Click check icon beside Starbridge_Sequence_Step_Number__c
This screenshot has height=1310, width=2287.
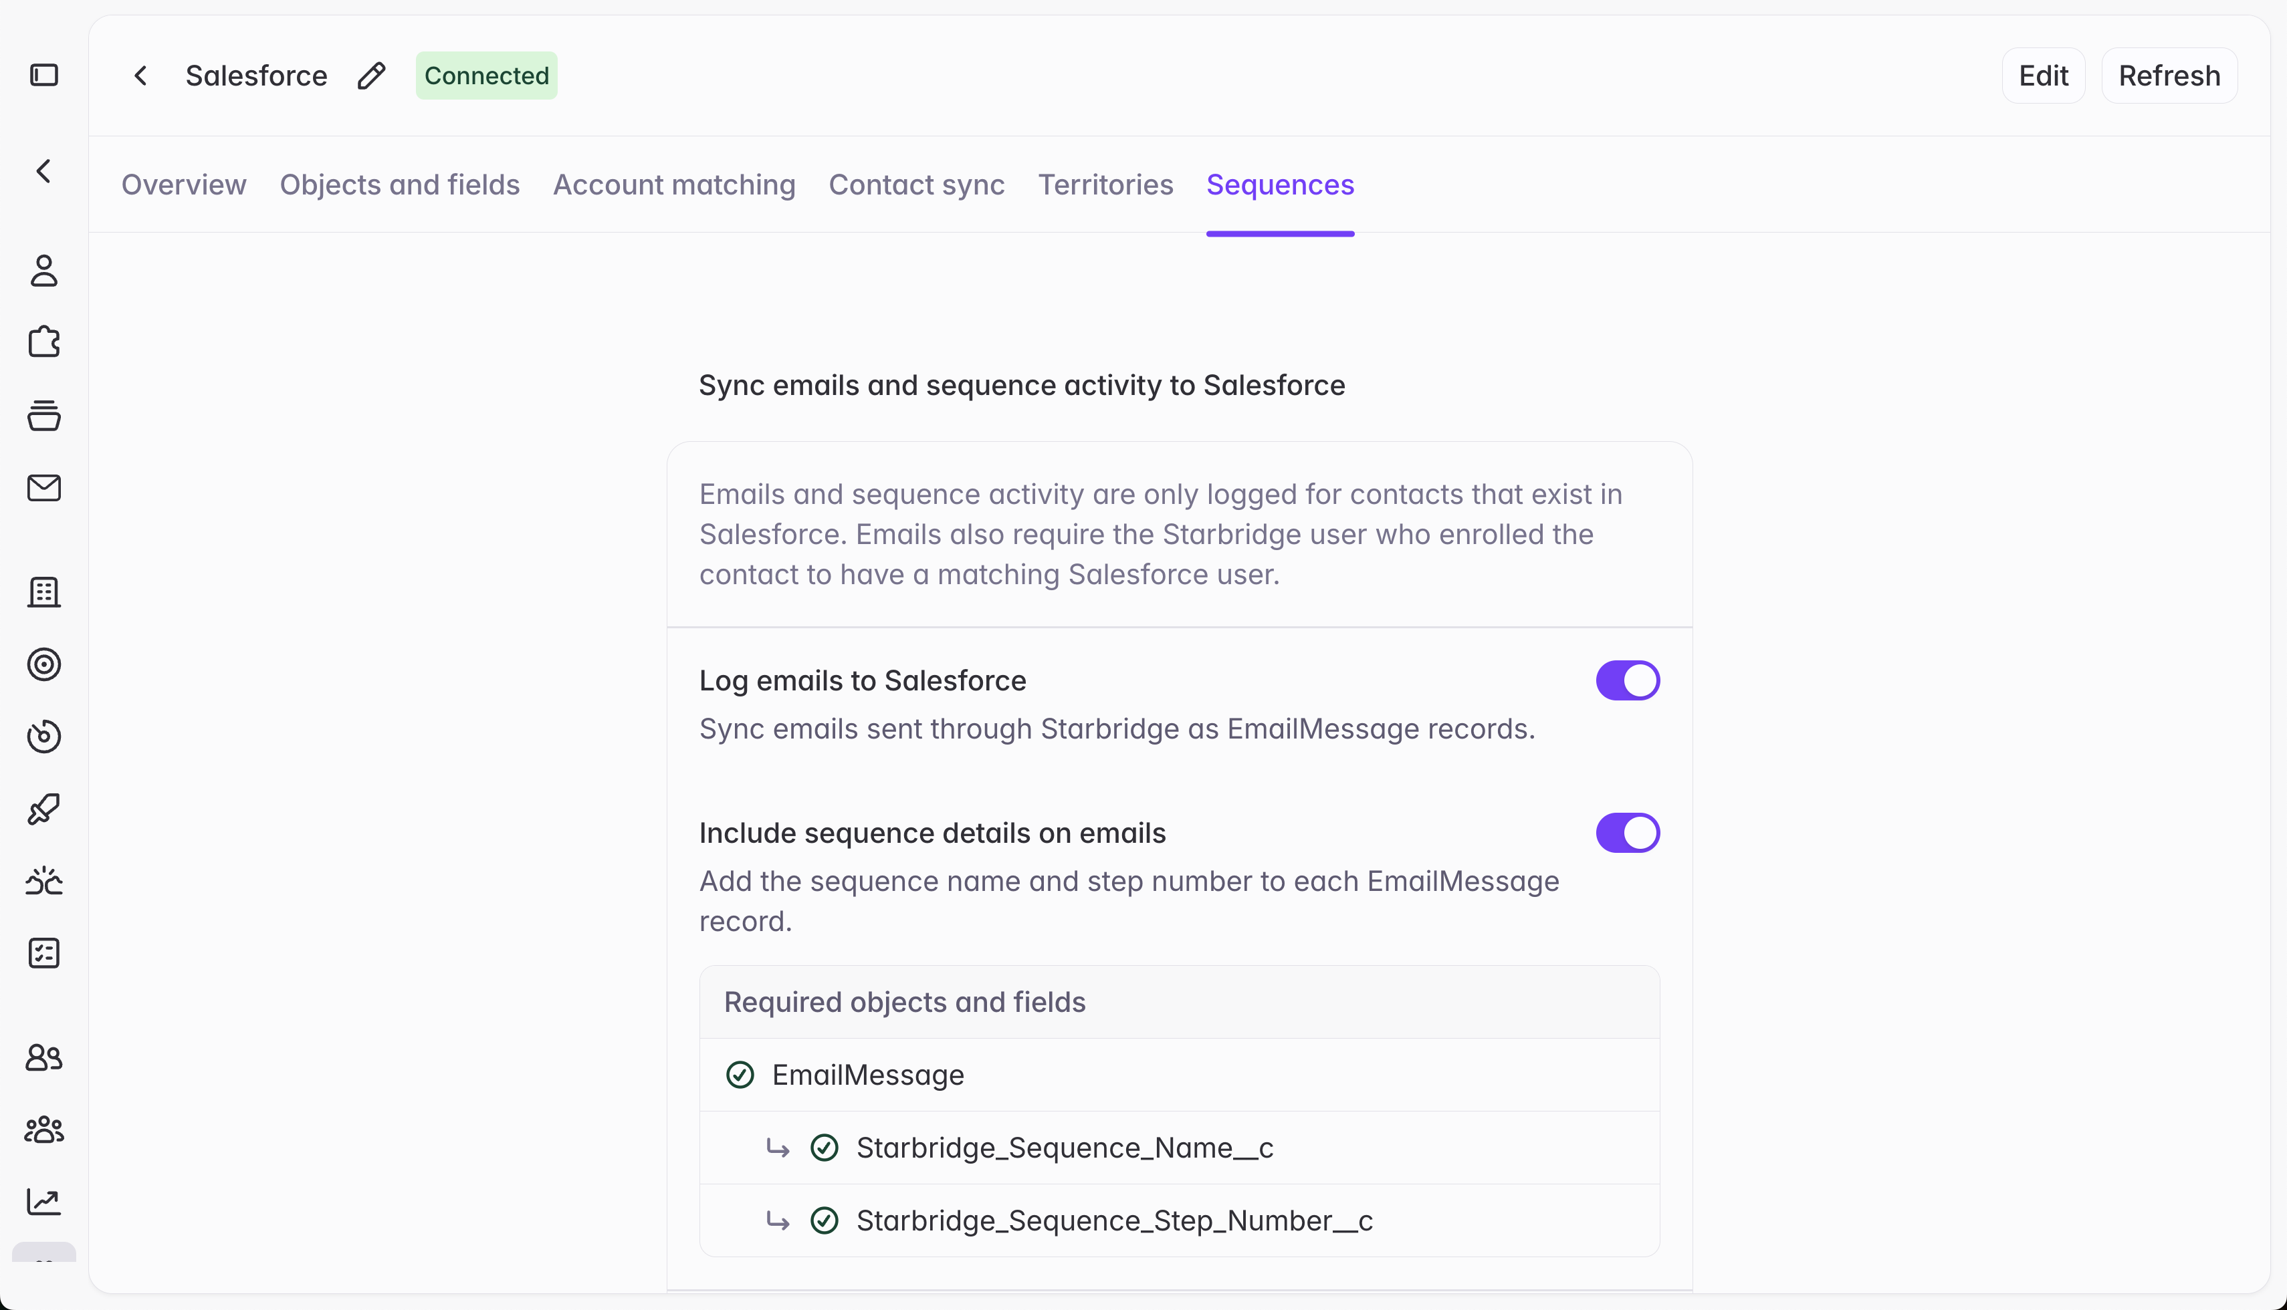pyautogui.click(x=825, y=1220)
